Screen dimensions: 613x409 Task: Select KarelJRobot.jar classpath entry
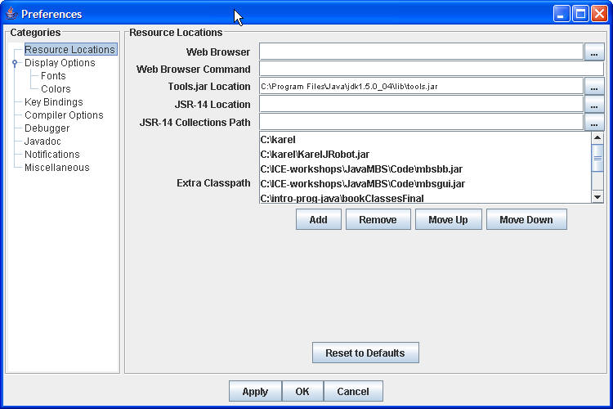point(425,155)
